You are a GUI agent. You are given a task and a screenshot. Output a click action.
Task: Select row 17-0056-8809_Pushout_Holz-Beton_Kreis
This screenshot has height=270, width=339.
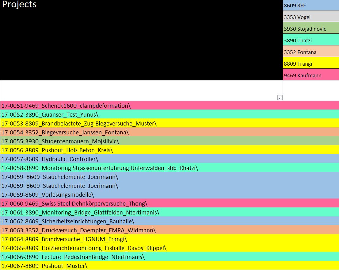pyautogui.click(x=169, y=150)
